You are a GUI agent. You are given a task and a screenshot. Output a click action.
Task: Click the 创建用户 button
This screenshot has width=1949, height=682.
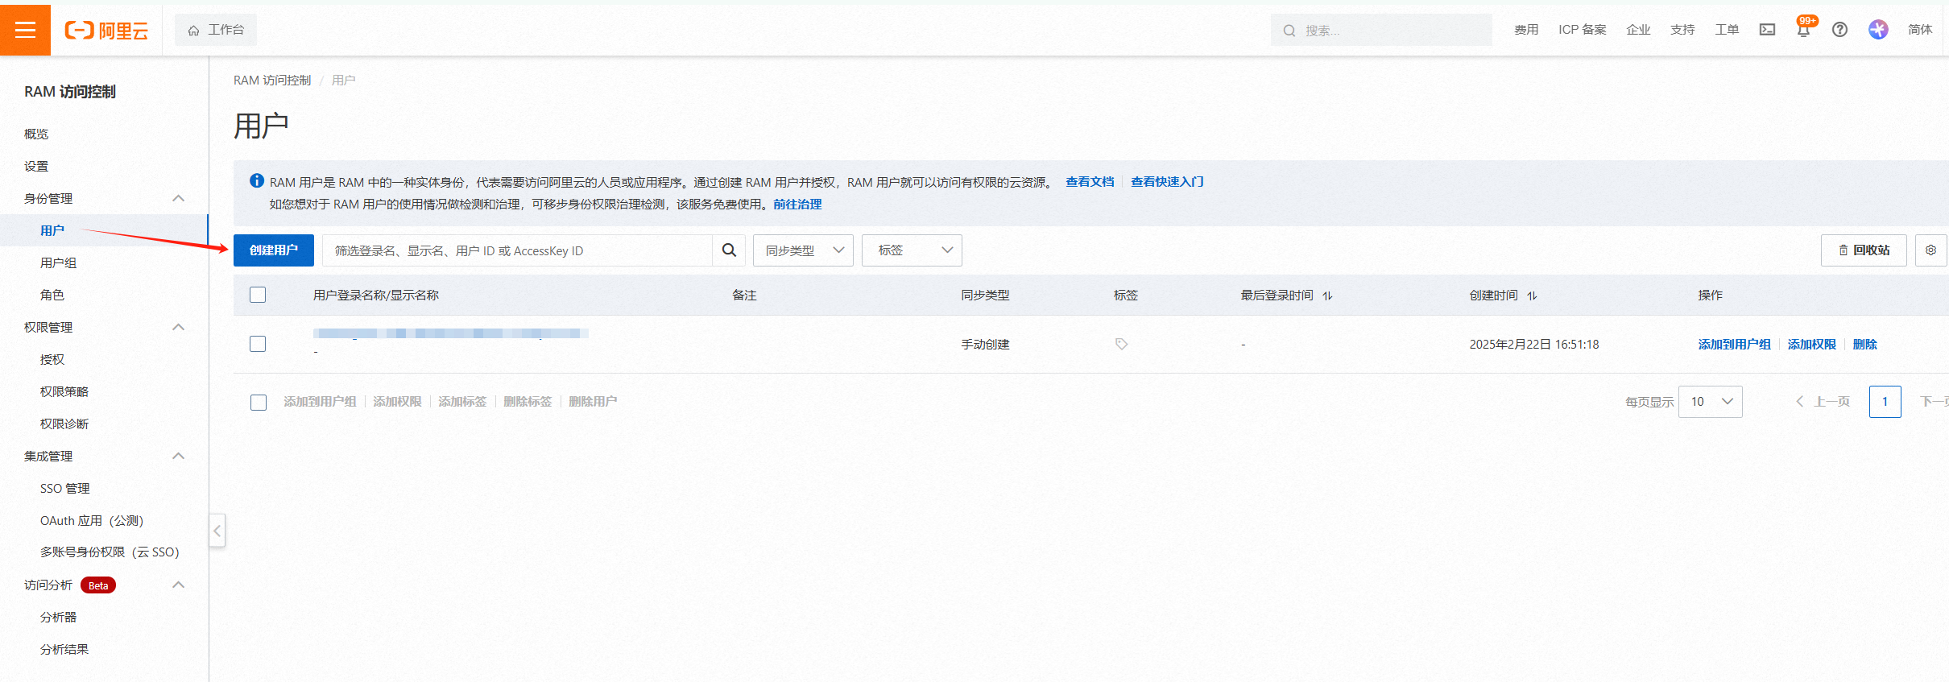(x=274, y=250)
